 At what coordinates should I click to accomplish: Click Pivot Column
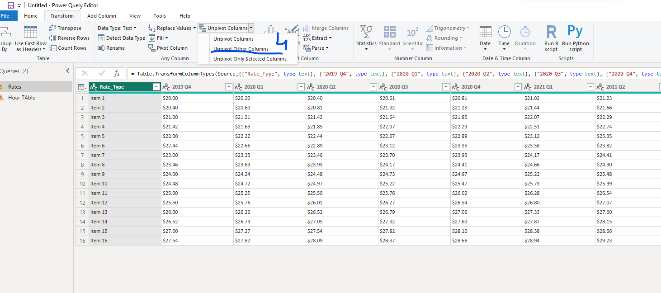(x=168, y=48)
